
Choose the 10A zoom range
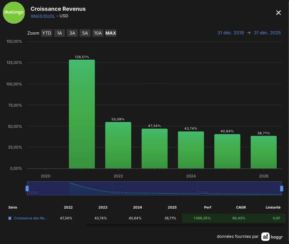pyautogui.click(x=98, y=33)
